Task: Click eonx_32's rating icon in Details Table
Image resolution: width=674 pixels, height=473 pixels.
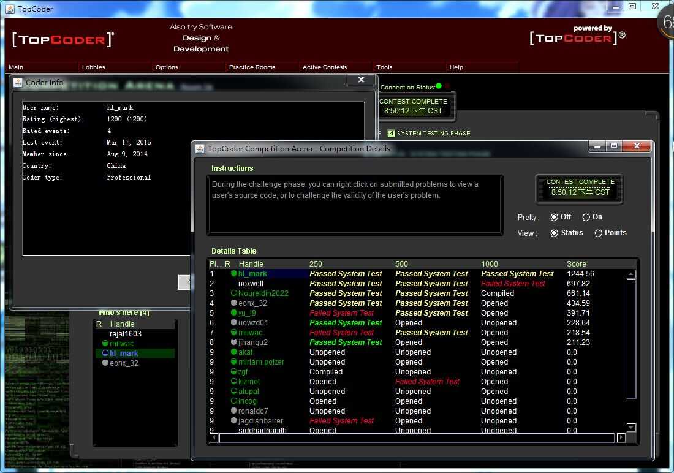Action: pos(234,303)
